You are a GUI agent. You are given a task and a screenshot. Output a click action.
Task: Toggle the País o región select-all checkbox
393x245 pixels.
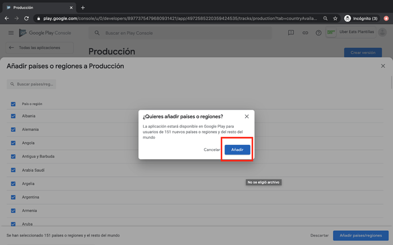13,104
